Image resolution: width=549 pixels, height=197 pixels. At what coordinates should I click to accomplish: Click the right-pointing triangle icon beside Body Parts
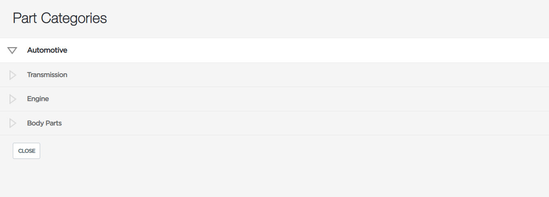click(x=12, y=123)
